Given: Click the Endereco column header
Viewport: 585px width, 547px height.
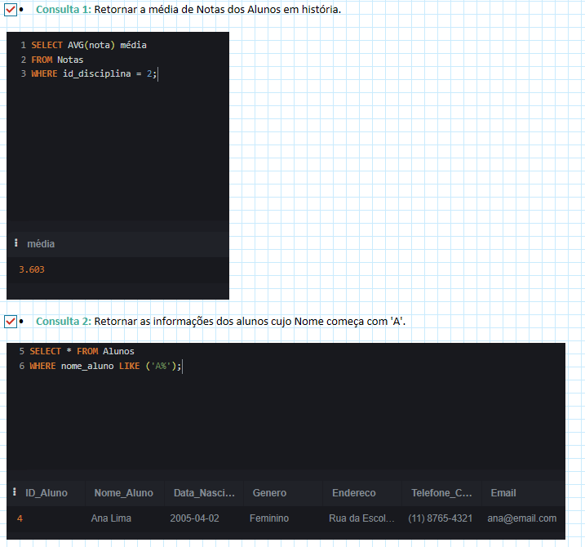Looking at the screenshot, I should coord(353,493).
